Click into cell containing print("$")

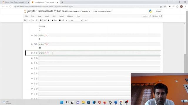[99, 36]
